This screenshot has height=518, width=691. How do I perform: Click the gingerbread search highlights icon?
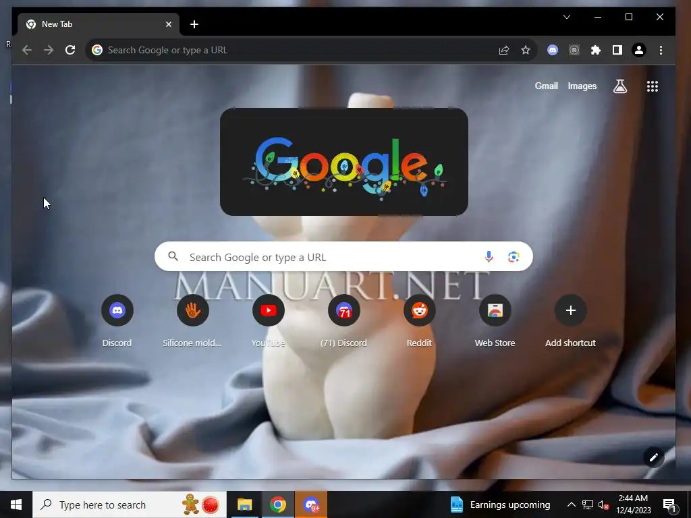(x=191, y=505)
